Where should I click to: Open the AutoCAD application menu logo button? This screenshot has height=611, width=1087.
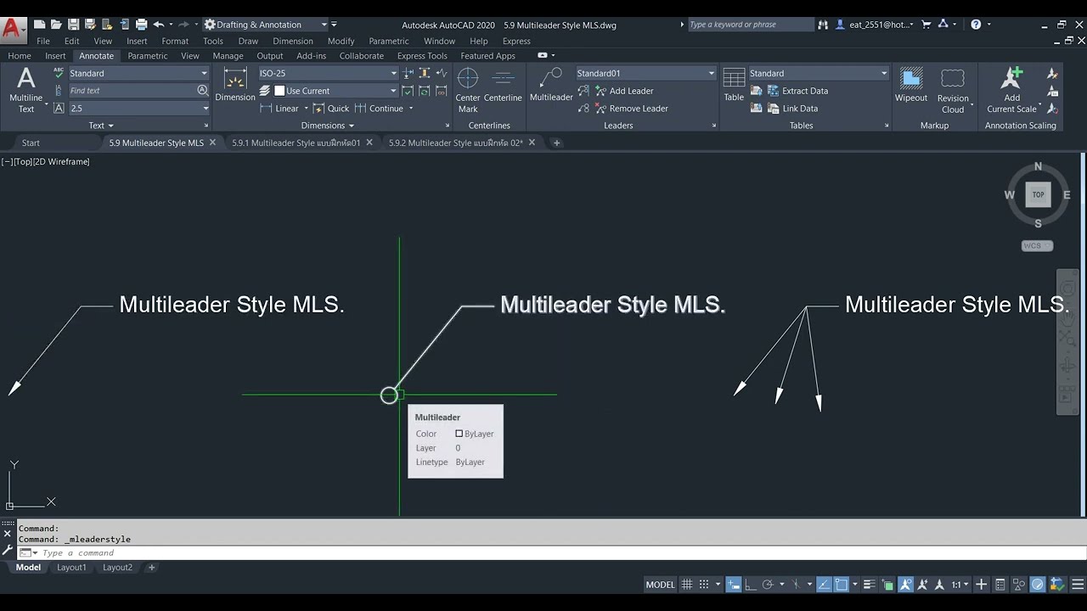13,29
